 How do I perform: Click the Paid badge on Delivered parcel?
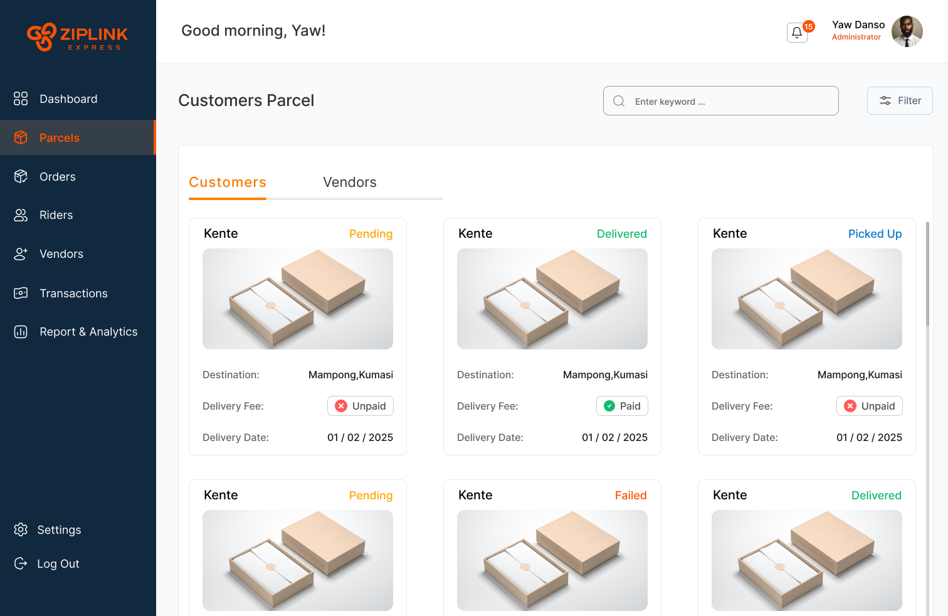point(622,406)
